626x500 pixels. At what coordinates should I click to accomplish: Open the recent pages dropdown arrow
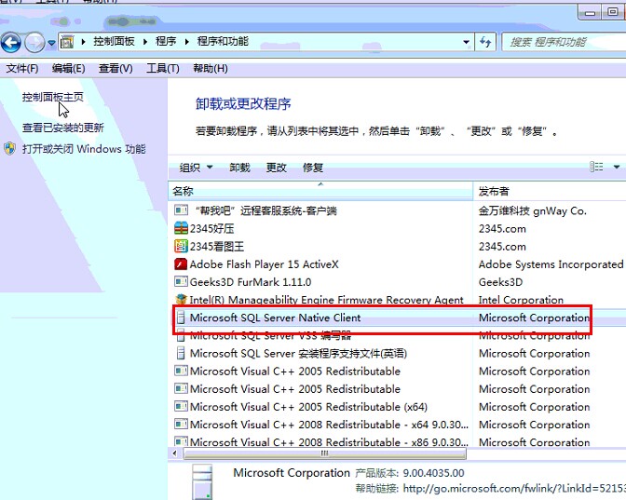(51, 43)
